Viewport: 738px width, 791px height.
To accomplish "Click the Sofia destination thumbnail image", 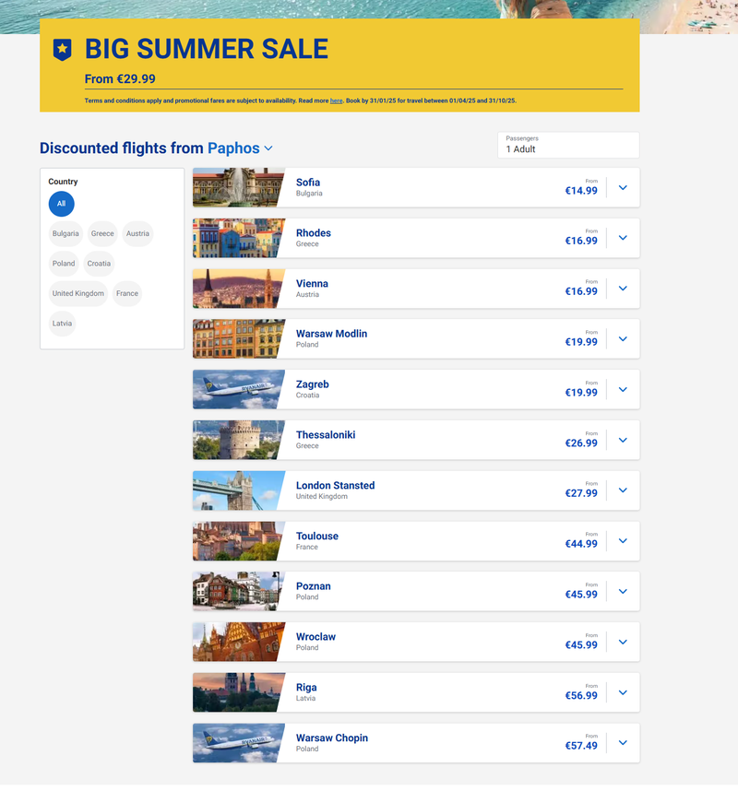I will (238, 187).
